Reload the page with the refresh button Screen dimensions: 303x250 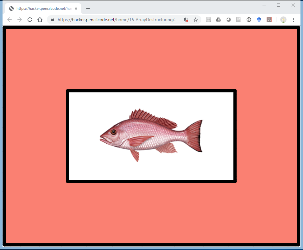point(30,20)
